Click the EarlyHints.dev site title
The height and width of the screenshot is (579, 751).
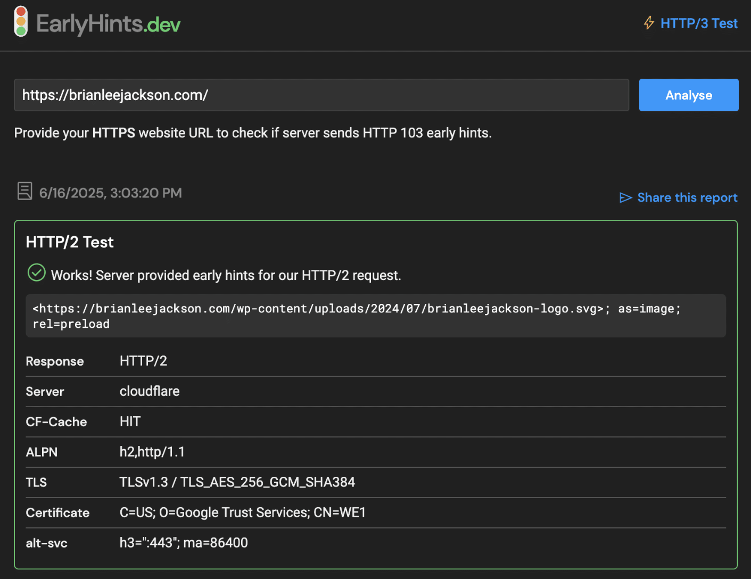108,23
